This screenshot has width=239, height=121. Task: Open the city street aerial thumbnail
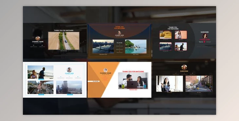(199, 84)
